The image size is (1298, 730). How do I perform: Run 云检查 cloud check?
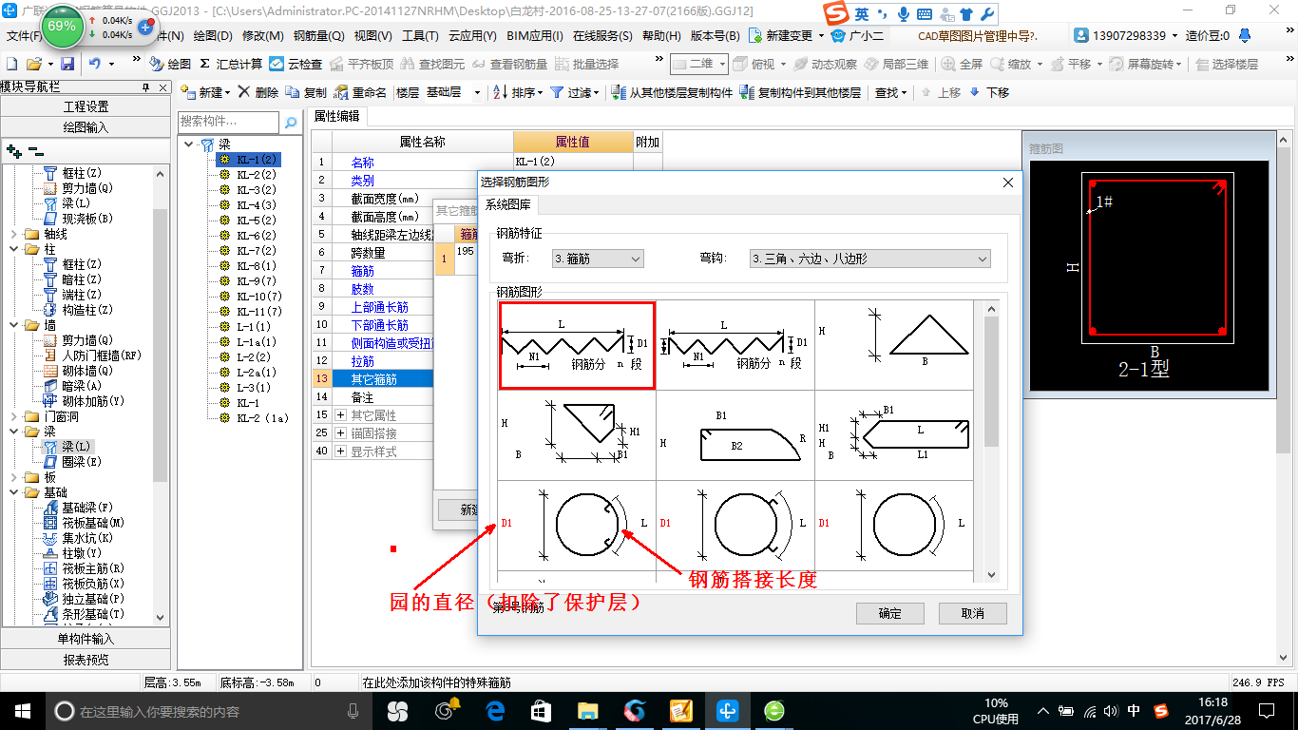[x=296, y=64]
